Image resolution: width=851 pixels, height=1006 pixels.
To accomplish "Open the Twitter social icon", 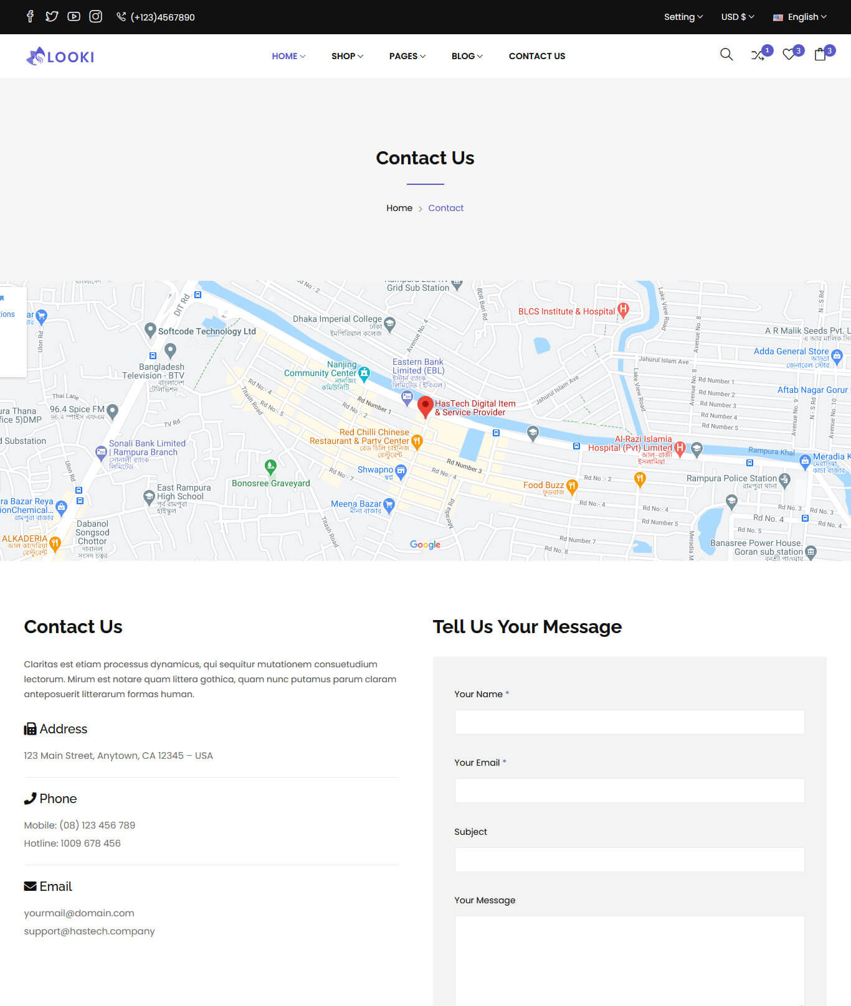I will pos(52,17).
